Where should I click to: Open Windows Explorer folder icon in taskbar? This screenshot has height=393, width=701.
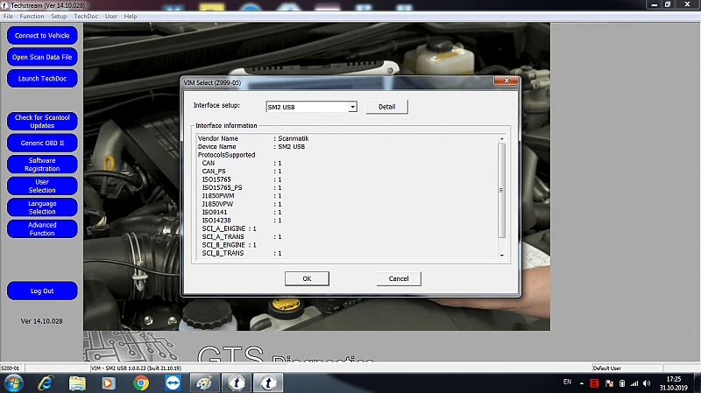[x=77, y=383]
